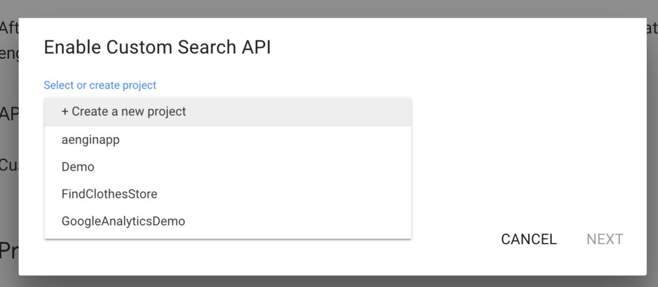Choose the Demo project
The width and height of the screenshot is (658, 287).
coord(78,167)
